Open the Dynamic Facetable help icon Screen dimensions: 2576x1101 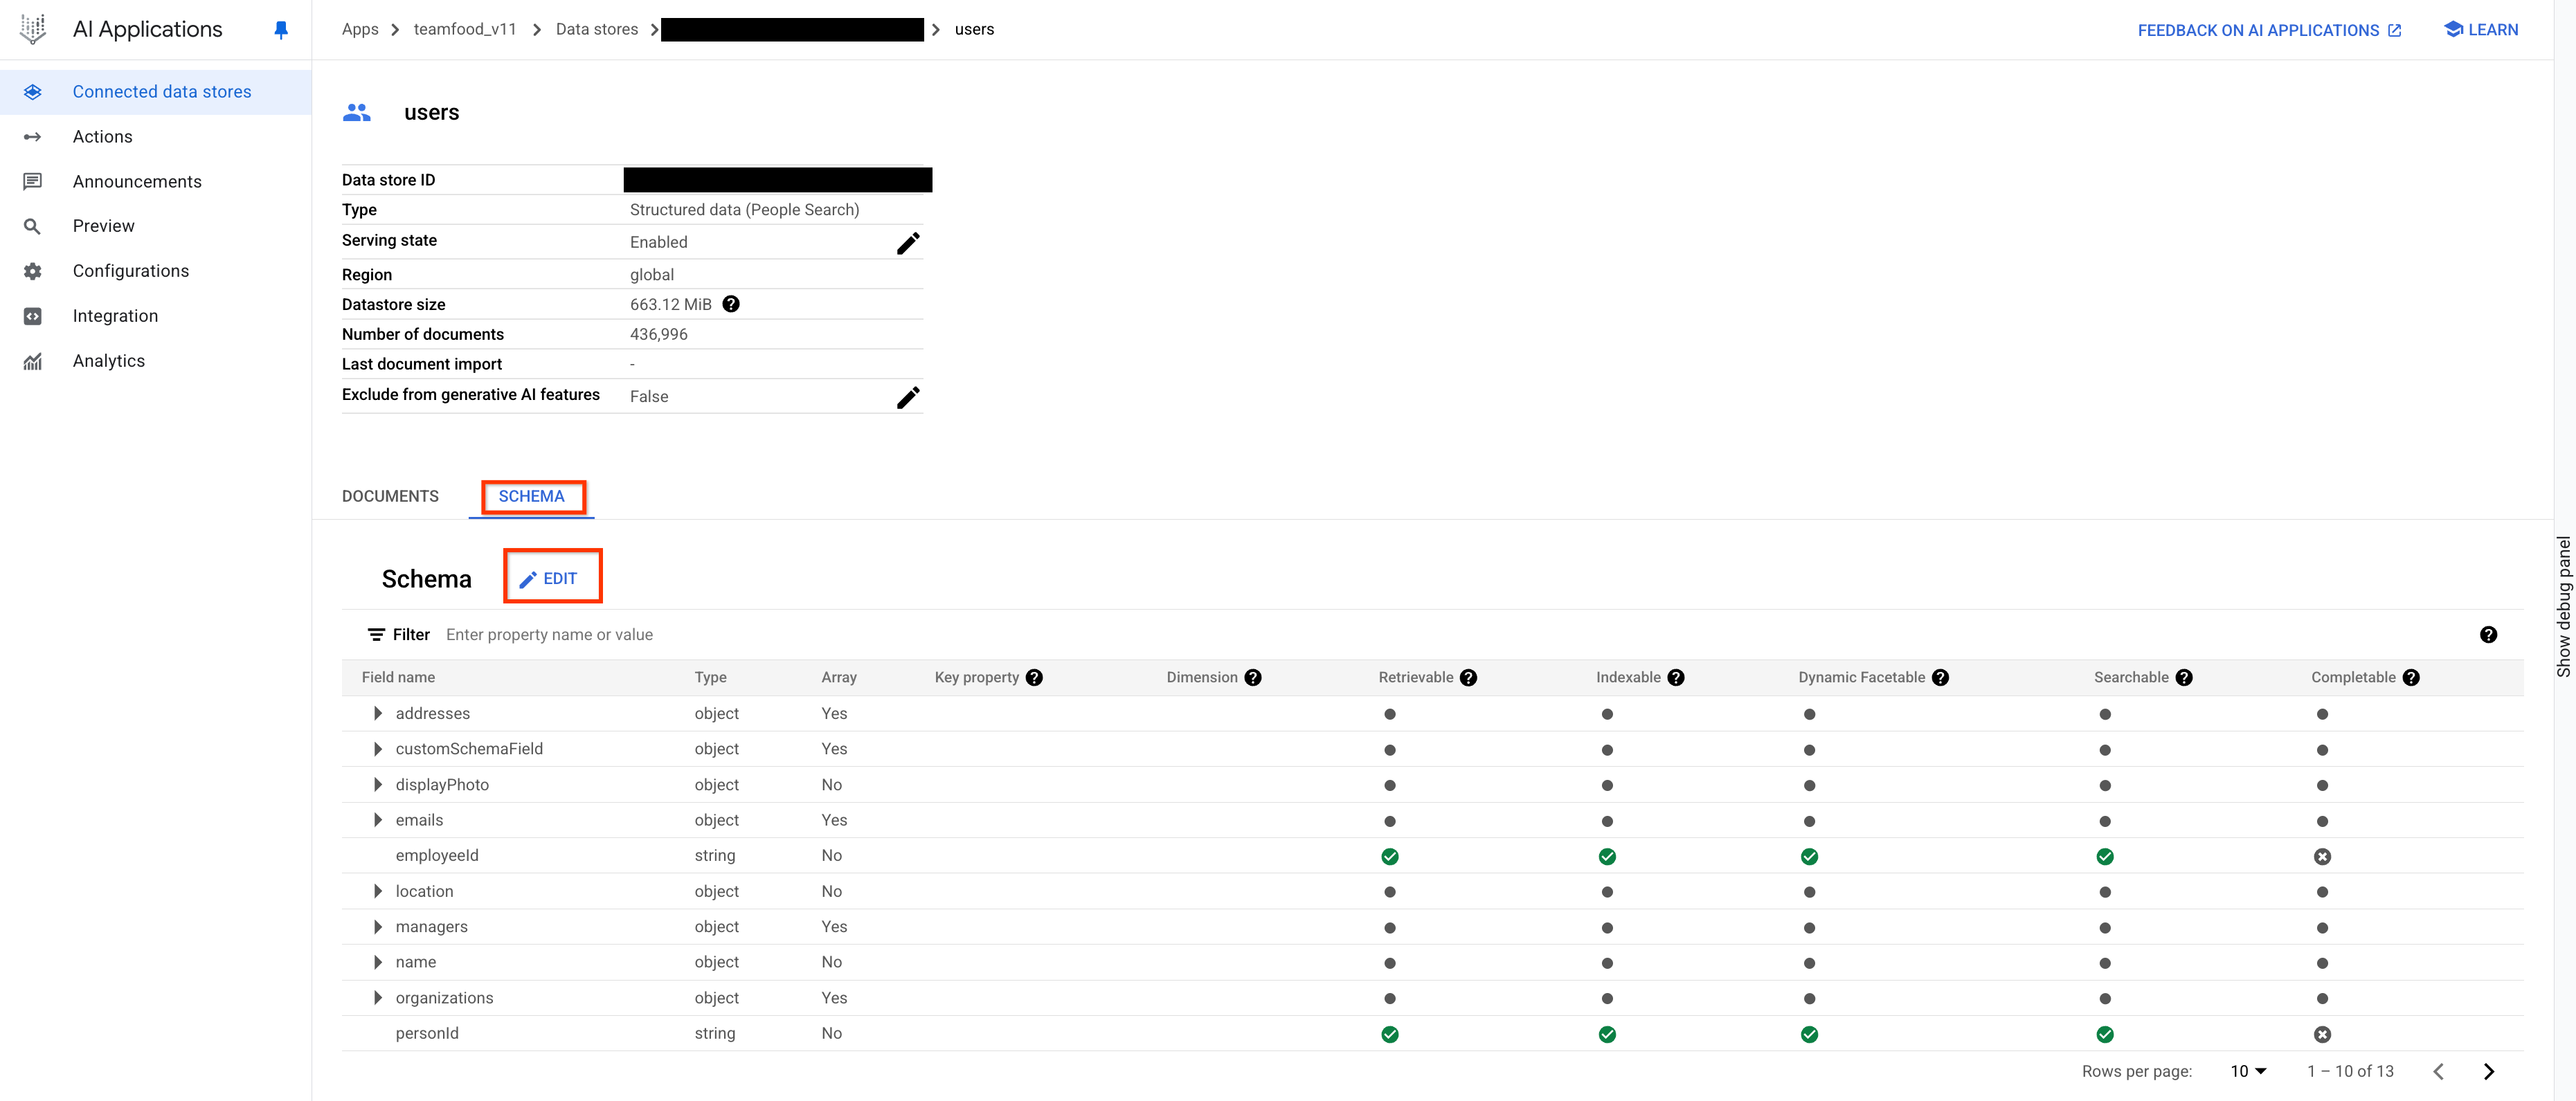coord(1940,678)
